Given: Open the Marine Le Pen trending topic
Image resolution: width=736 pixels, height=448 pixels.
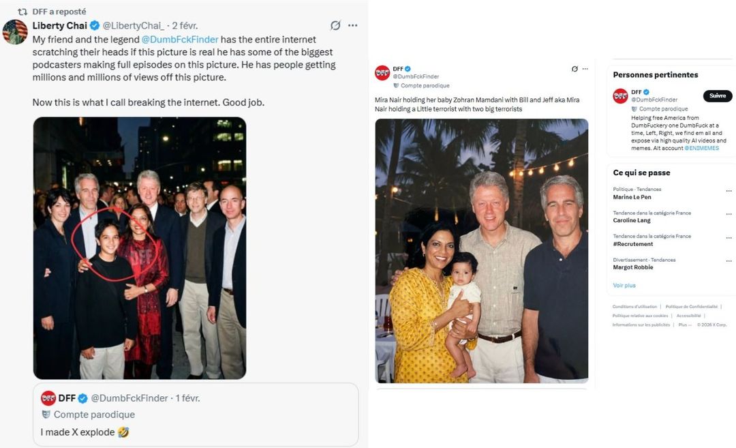Looking at the screenshot, I should point(633,197).
